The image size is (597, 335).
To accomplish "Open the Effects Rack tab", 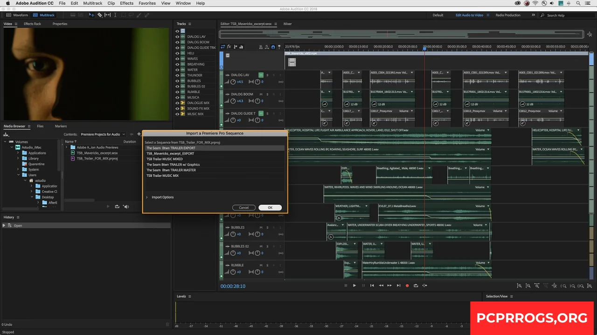I will 32,24.
